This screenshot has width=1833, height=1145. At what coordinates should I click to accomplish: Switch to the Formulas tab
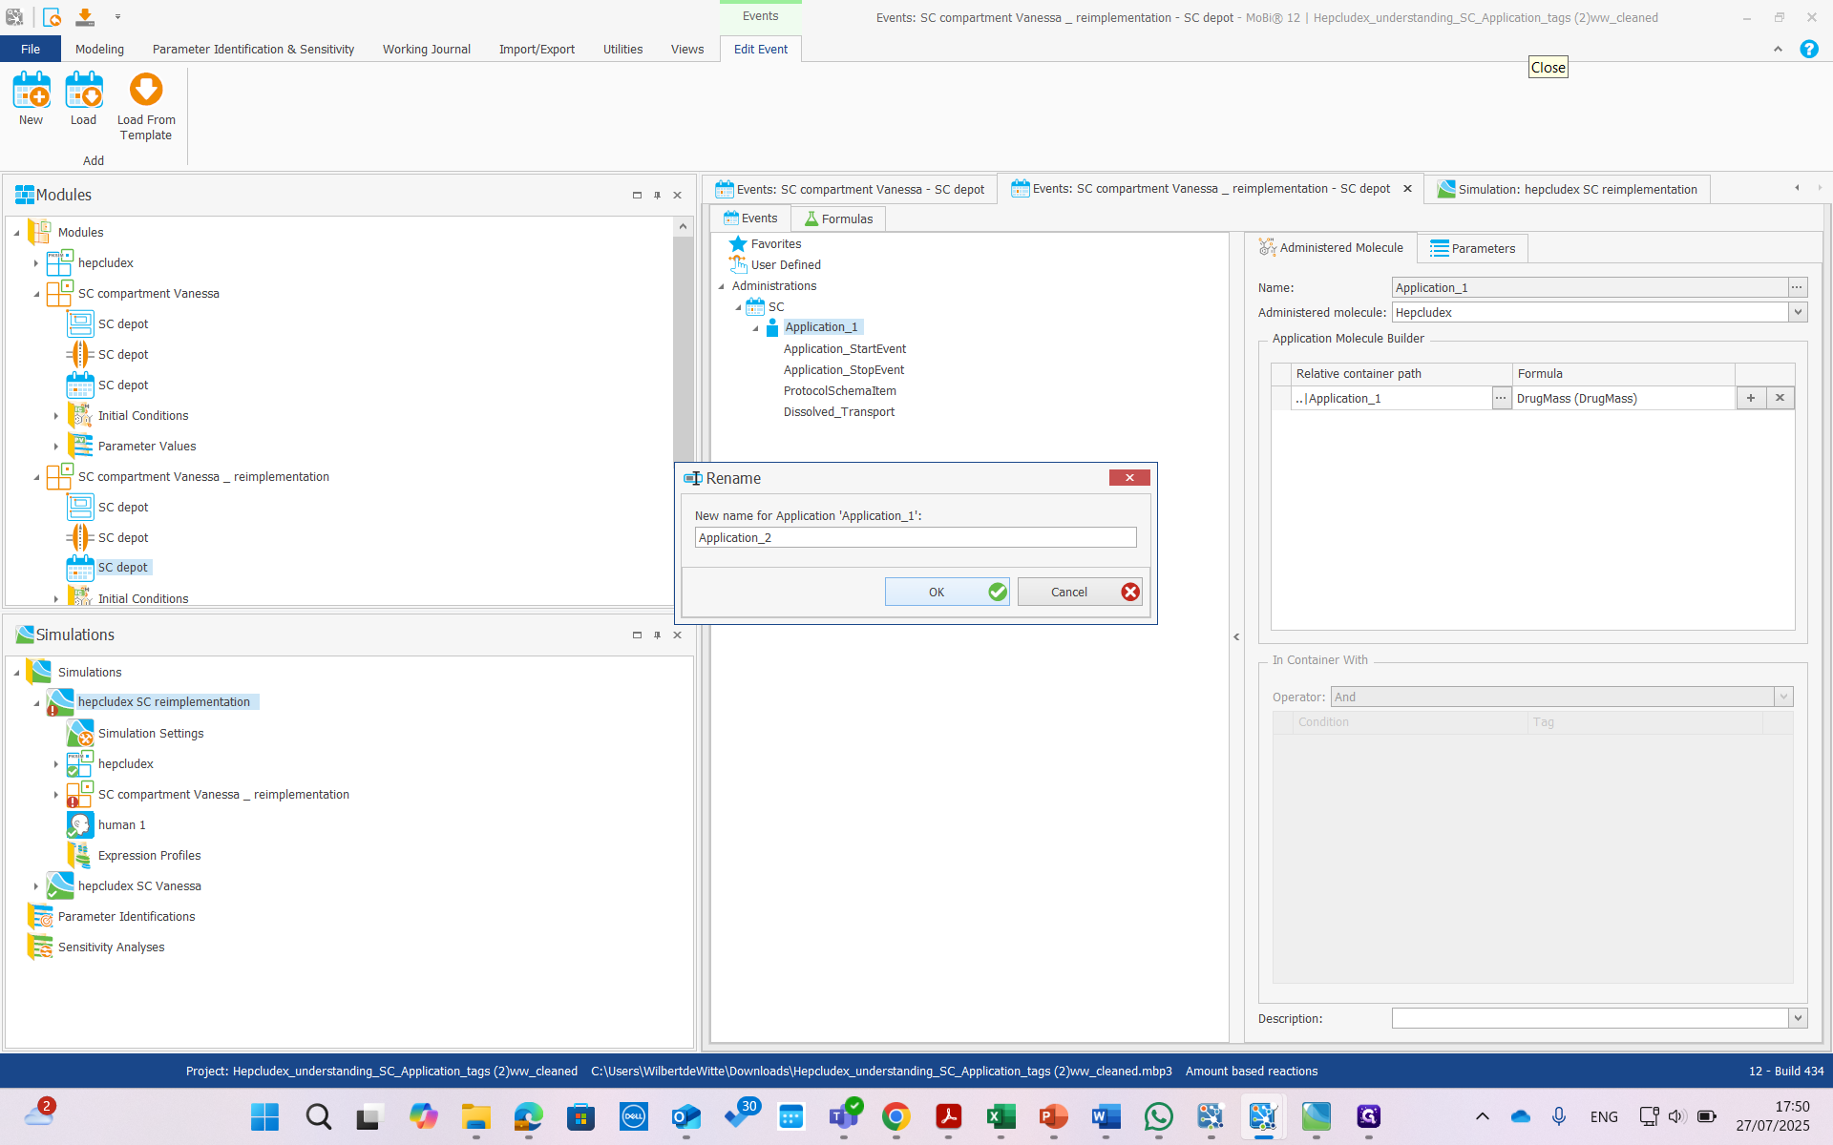838,219
